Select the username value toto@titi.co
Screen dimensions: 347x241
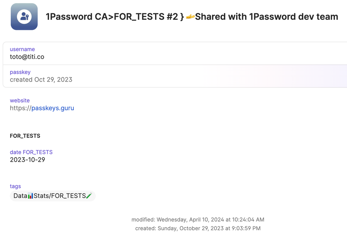(27, 57)
